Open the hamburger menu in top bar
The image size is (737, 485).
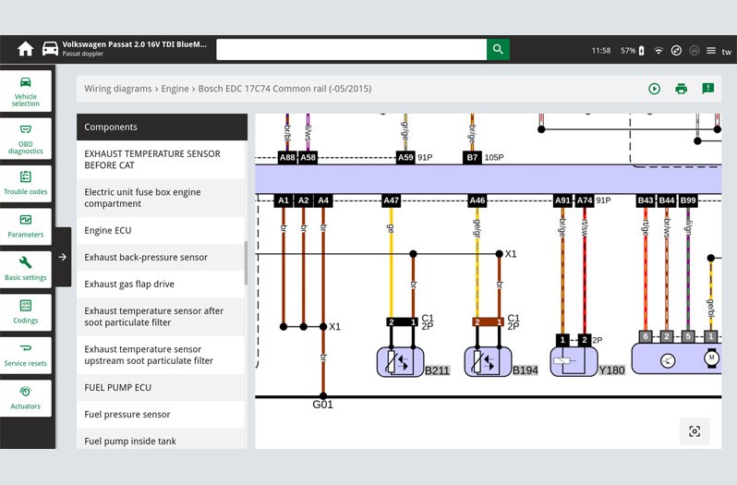point(710,51)
